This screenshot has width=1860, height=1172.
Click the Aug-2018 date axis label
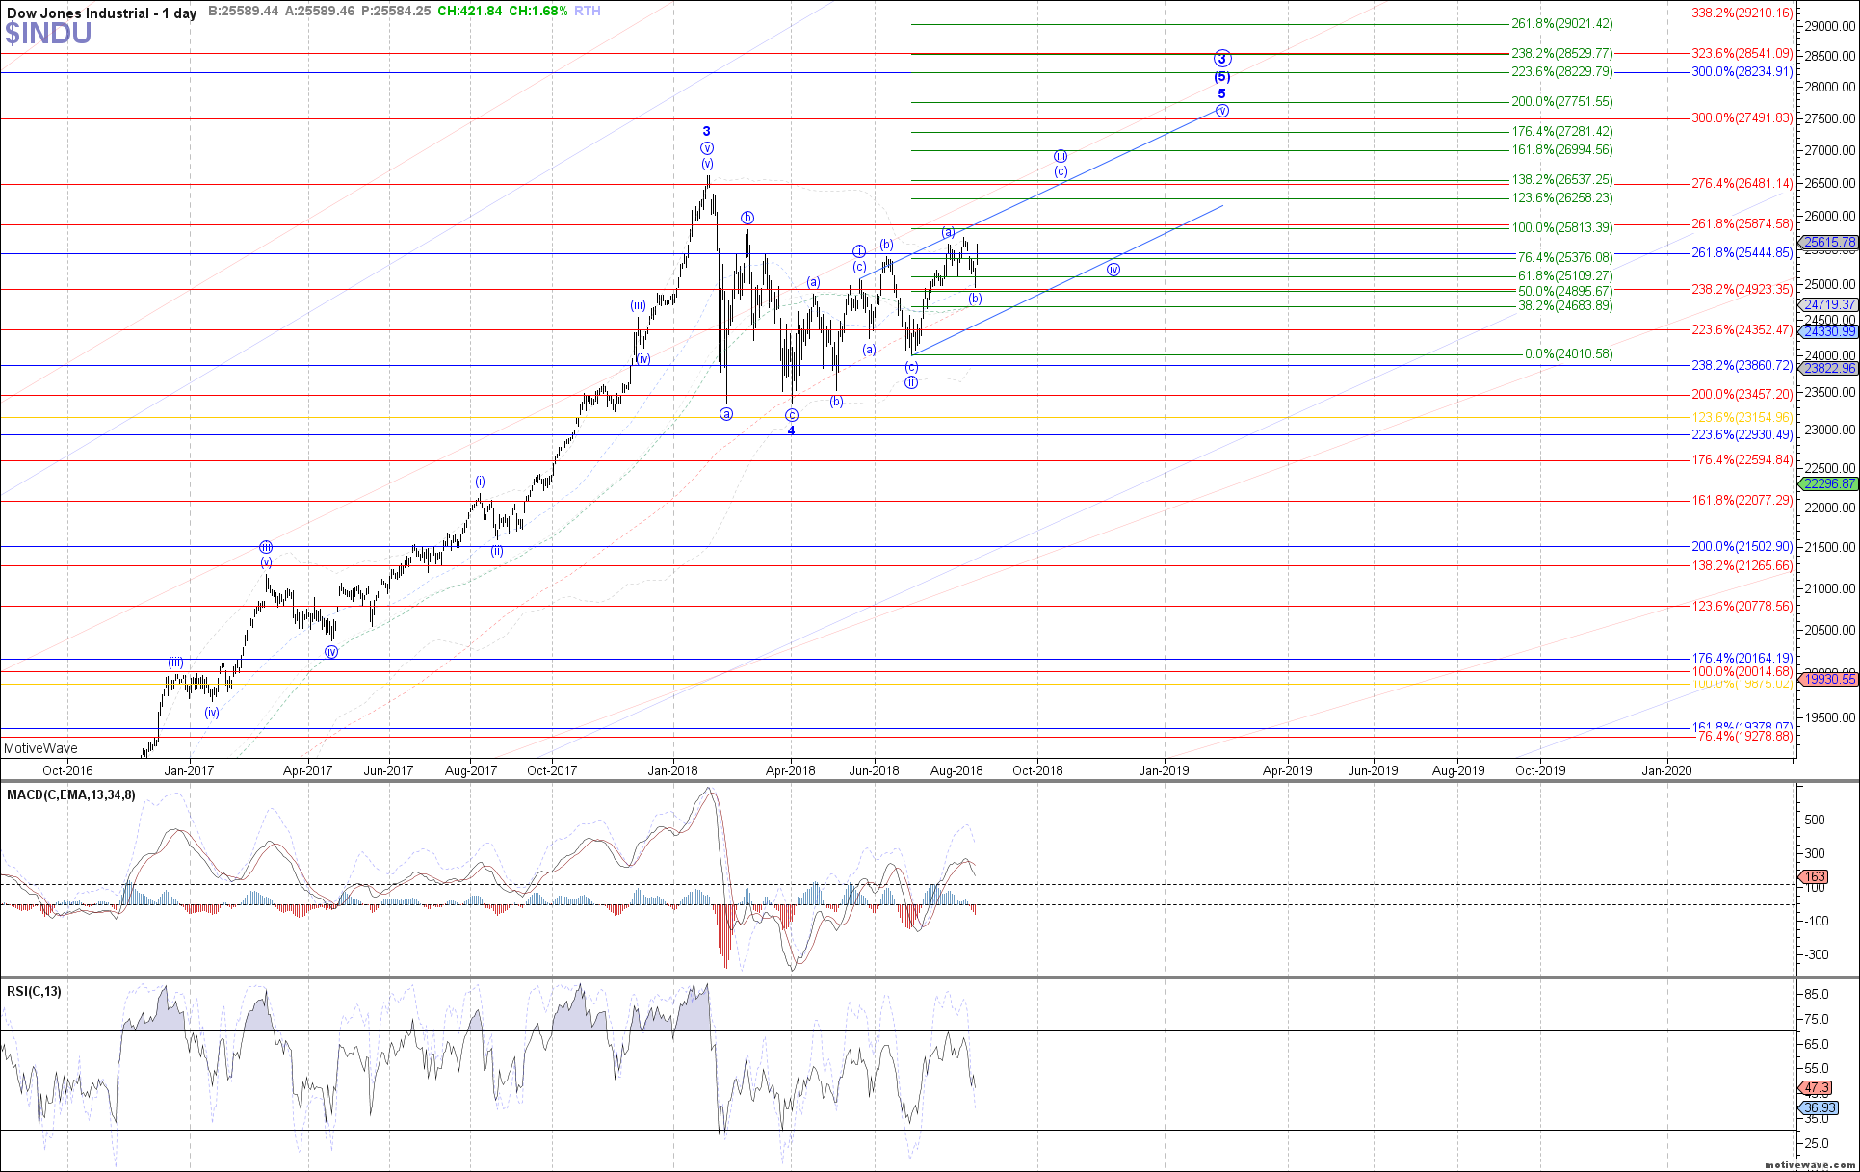click(x=956, y=770)
